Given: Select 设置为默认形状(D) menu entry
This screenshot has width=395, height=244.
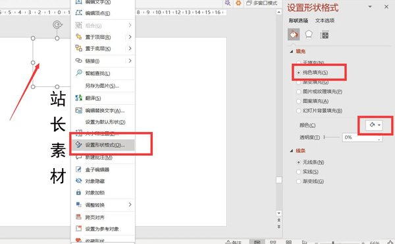Looking at the screenshot, I should 103,122.
